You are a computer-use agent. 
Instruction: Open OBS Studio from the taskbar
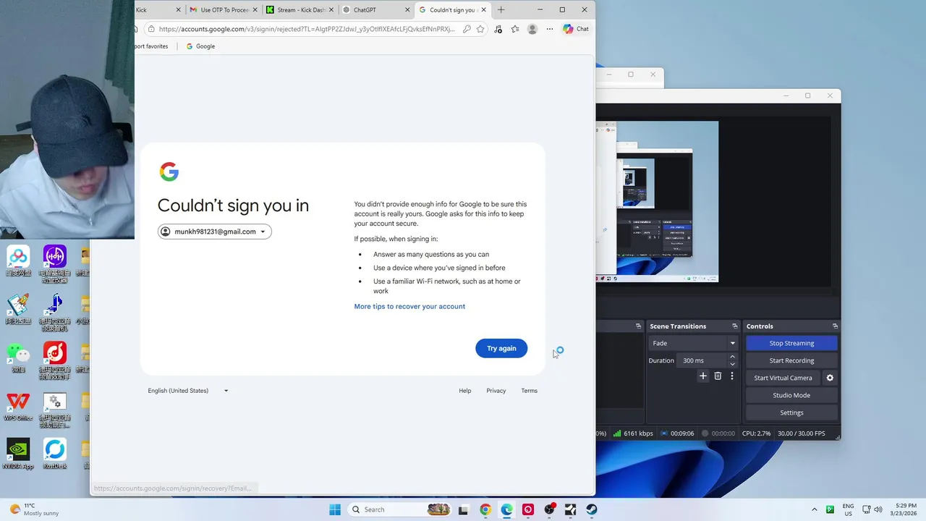550,509
